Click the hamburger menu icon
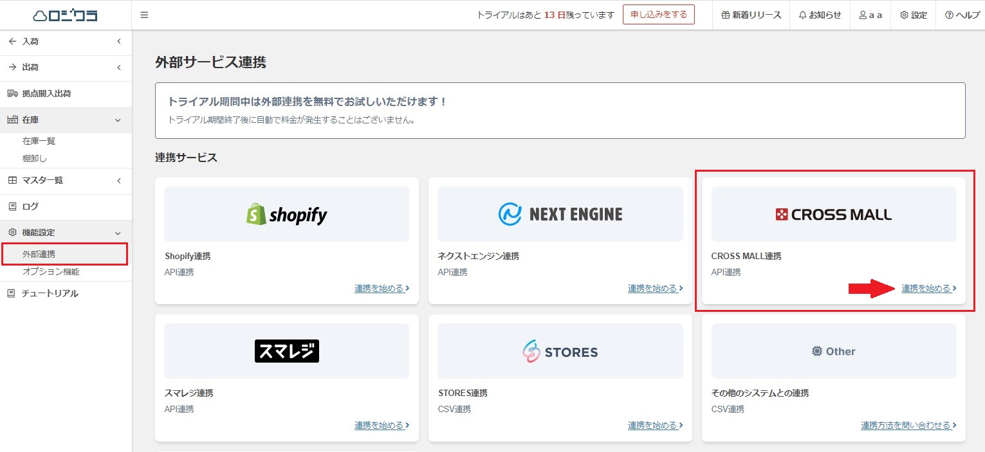 point(144,15)
